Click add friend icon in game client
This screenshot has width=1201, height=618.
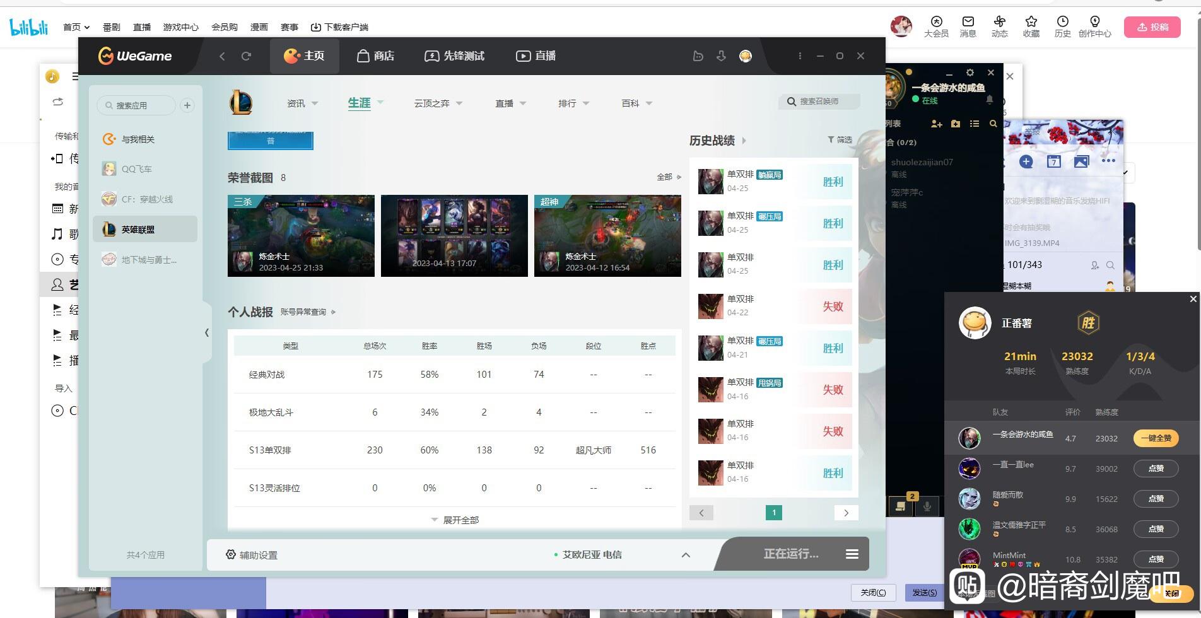point(936,124)
